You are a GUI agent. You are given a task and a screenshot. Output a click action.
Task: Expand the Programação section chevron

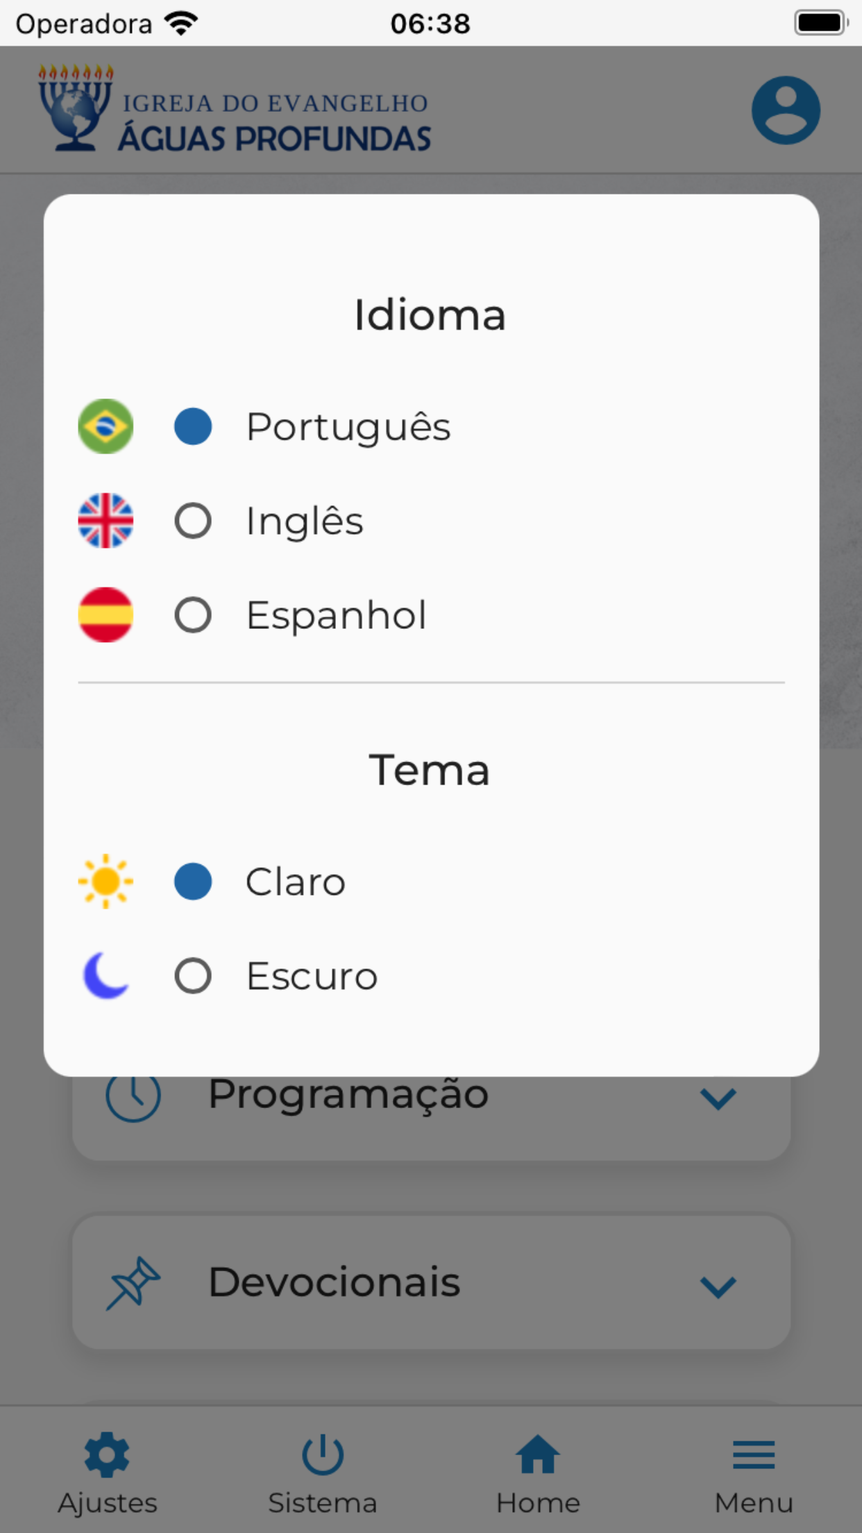click(718, 1098)
